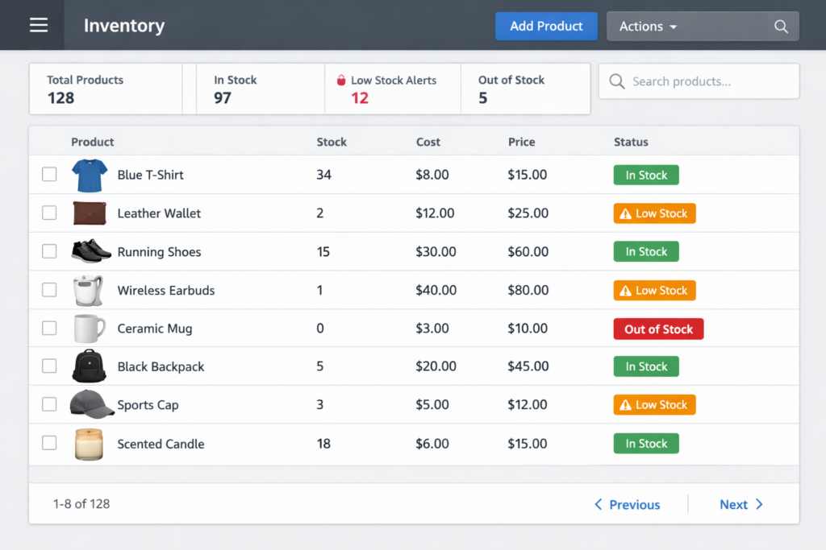The image size is (826, 550).
Task: Click the Running Shoes product icon
Action: (90, 251)
